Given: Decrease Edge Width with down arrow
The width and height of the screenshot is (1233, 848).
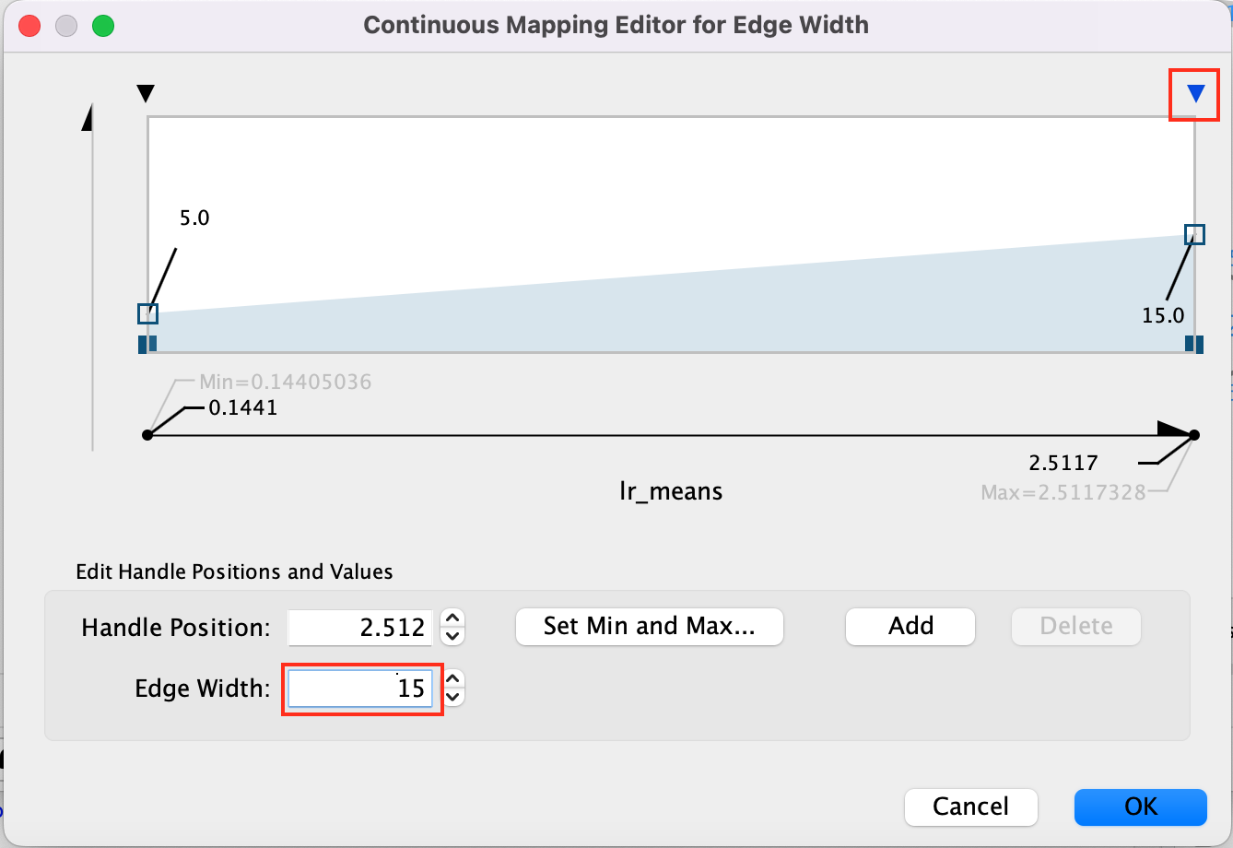Looking at the screenshot, I should point(452,696).
